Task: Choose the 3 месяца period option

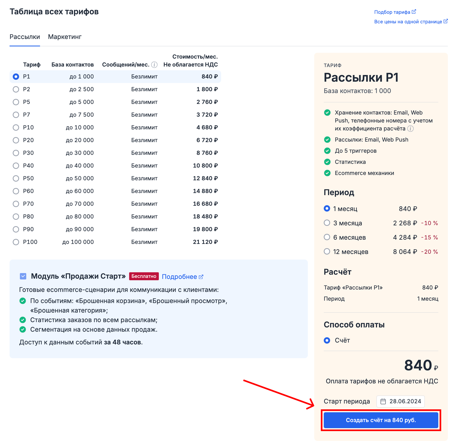Action: [x=327, y=223]
